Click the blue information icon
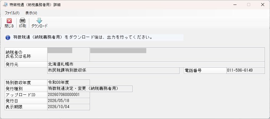 pos(8,37)
